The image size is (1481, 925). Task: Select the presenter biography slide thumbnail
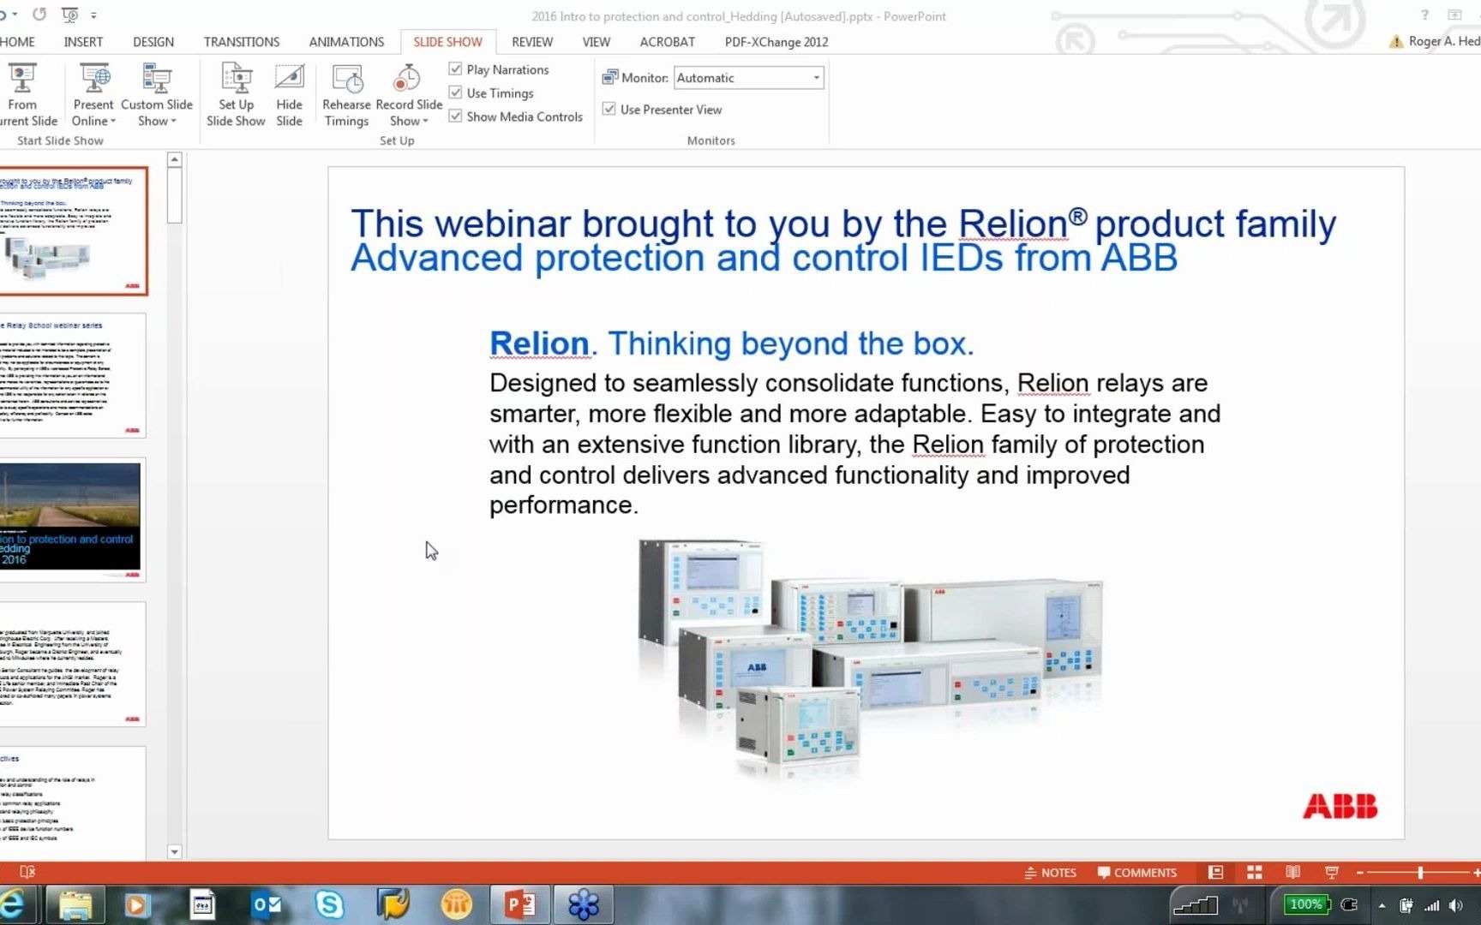(x=73, y=665)
